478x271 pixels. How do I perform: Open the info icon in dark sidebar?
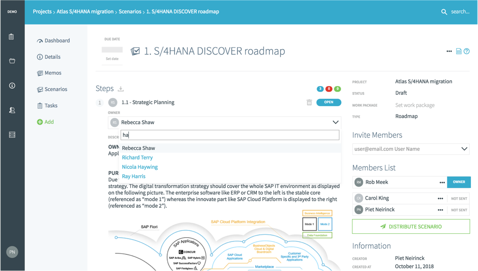pos(12,86)
